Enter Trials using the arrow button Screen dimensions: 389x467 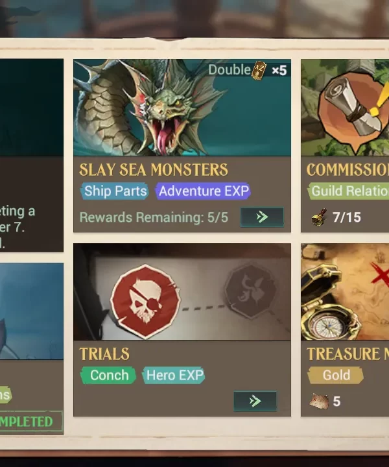[x=255, y=401]
